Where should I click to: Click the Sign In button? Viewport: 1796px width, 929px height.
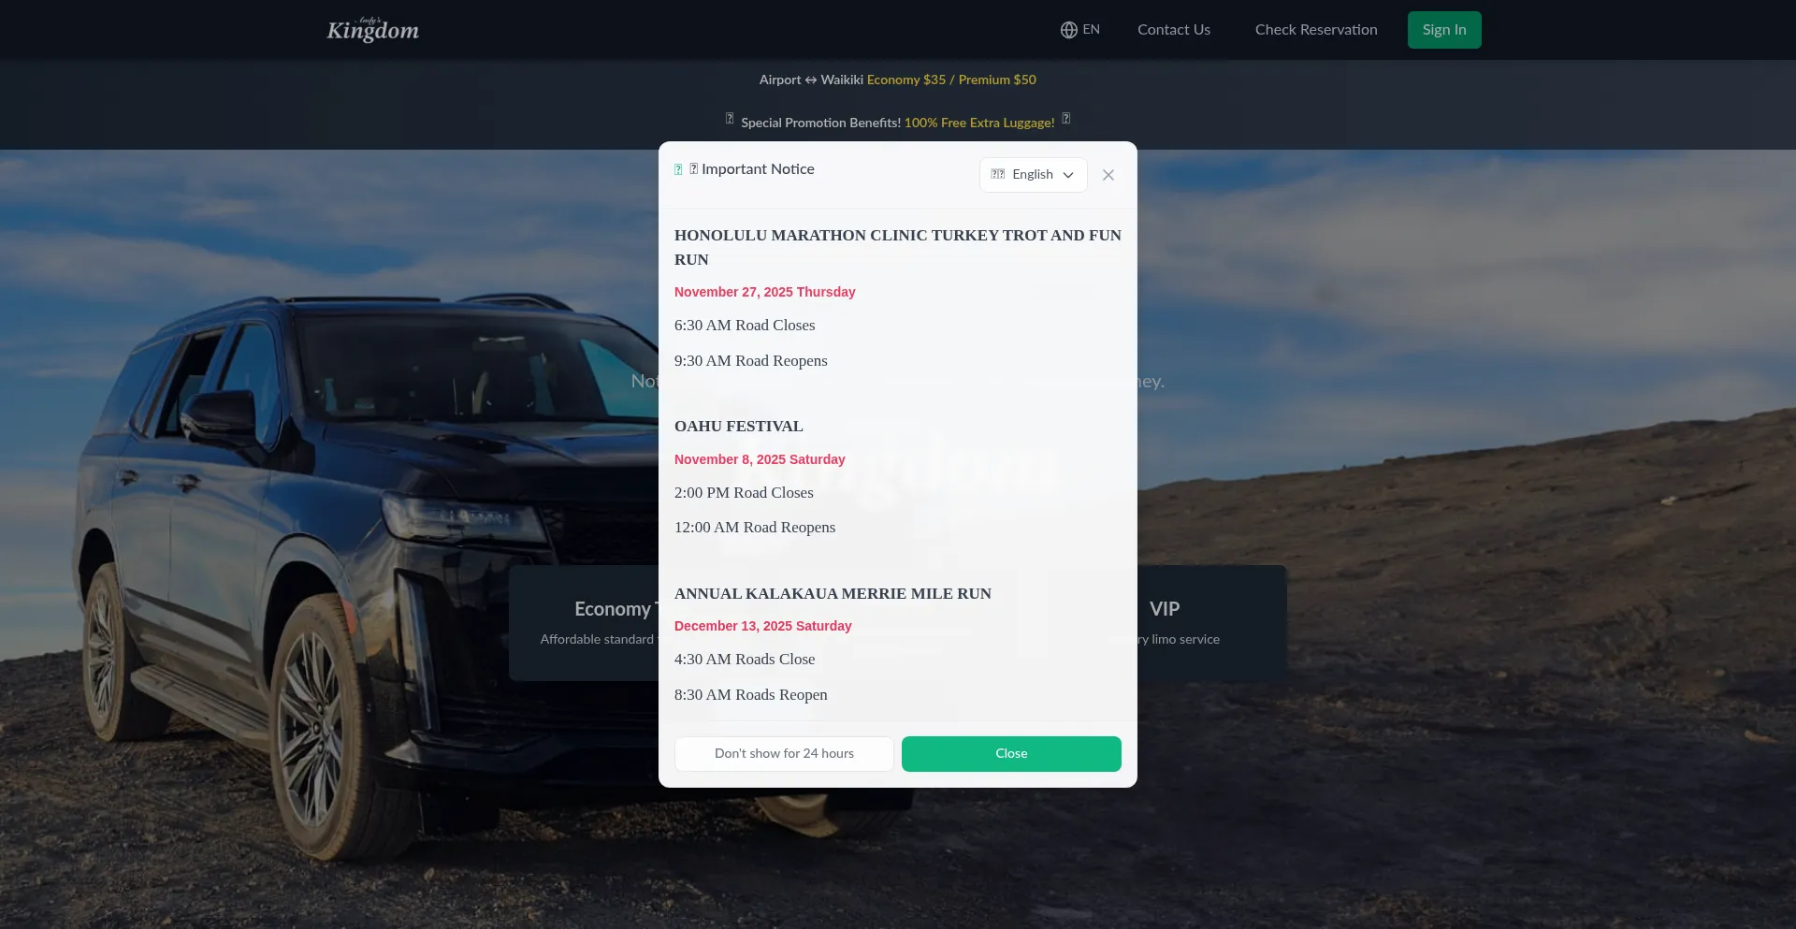coord(1444,30)
